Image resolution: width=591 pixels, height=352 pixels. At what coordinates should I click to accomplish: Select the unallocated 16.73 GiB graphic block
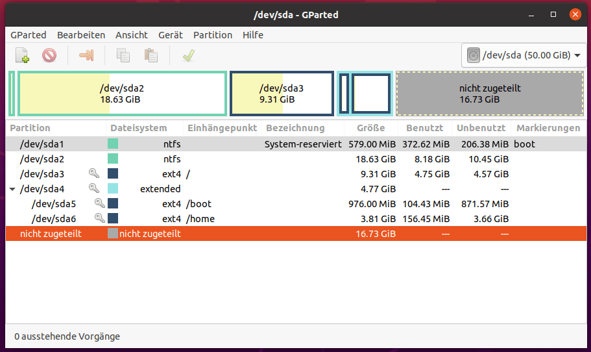pyautogui.click(x=489, y=94)
